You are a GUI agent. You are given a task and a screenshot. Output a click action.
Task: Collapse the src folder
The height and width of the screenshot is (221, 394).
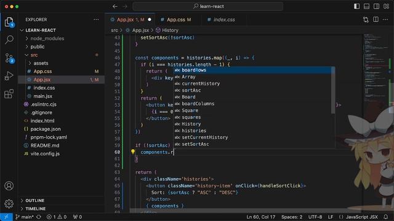(34, 55)
